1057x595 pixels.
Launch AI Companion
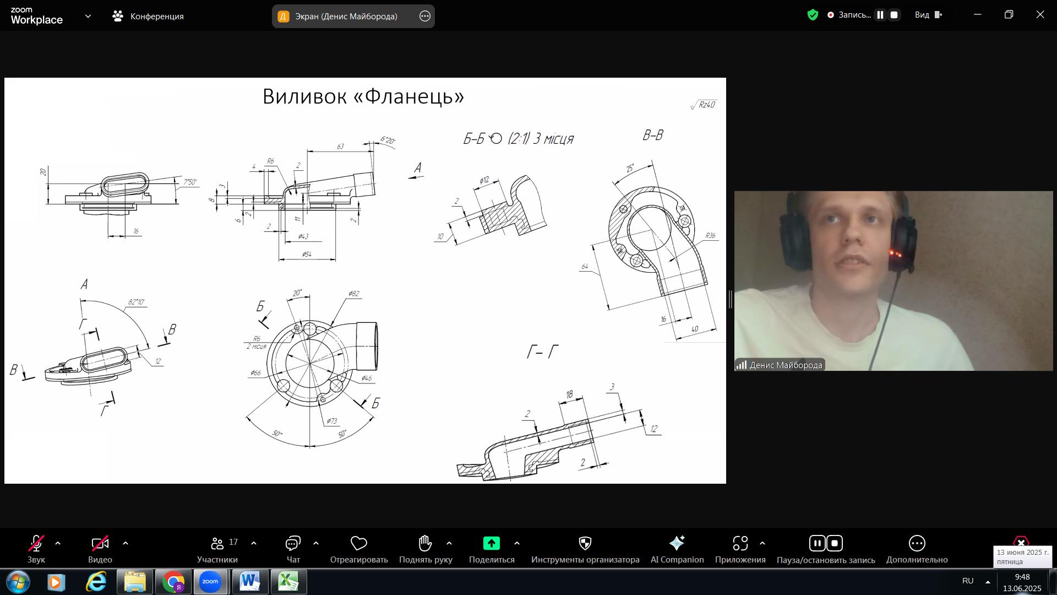tap(677, 544)
